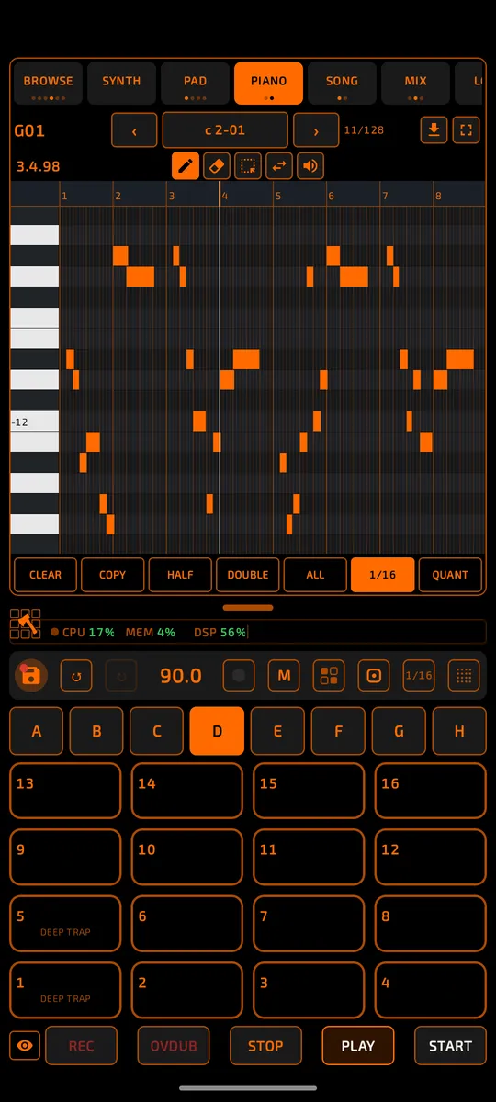The image size is (496, 1102).
Task: Switch to the SONG tab
Action: (342, 84)
